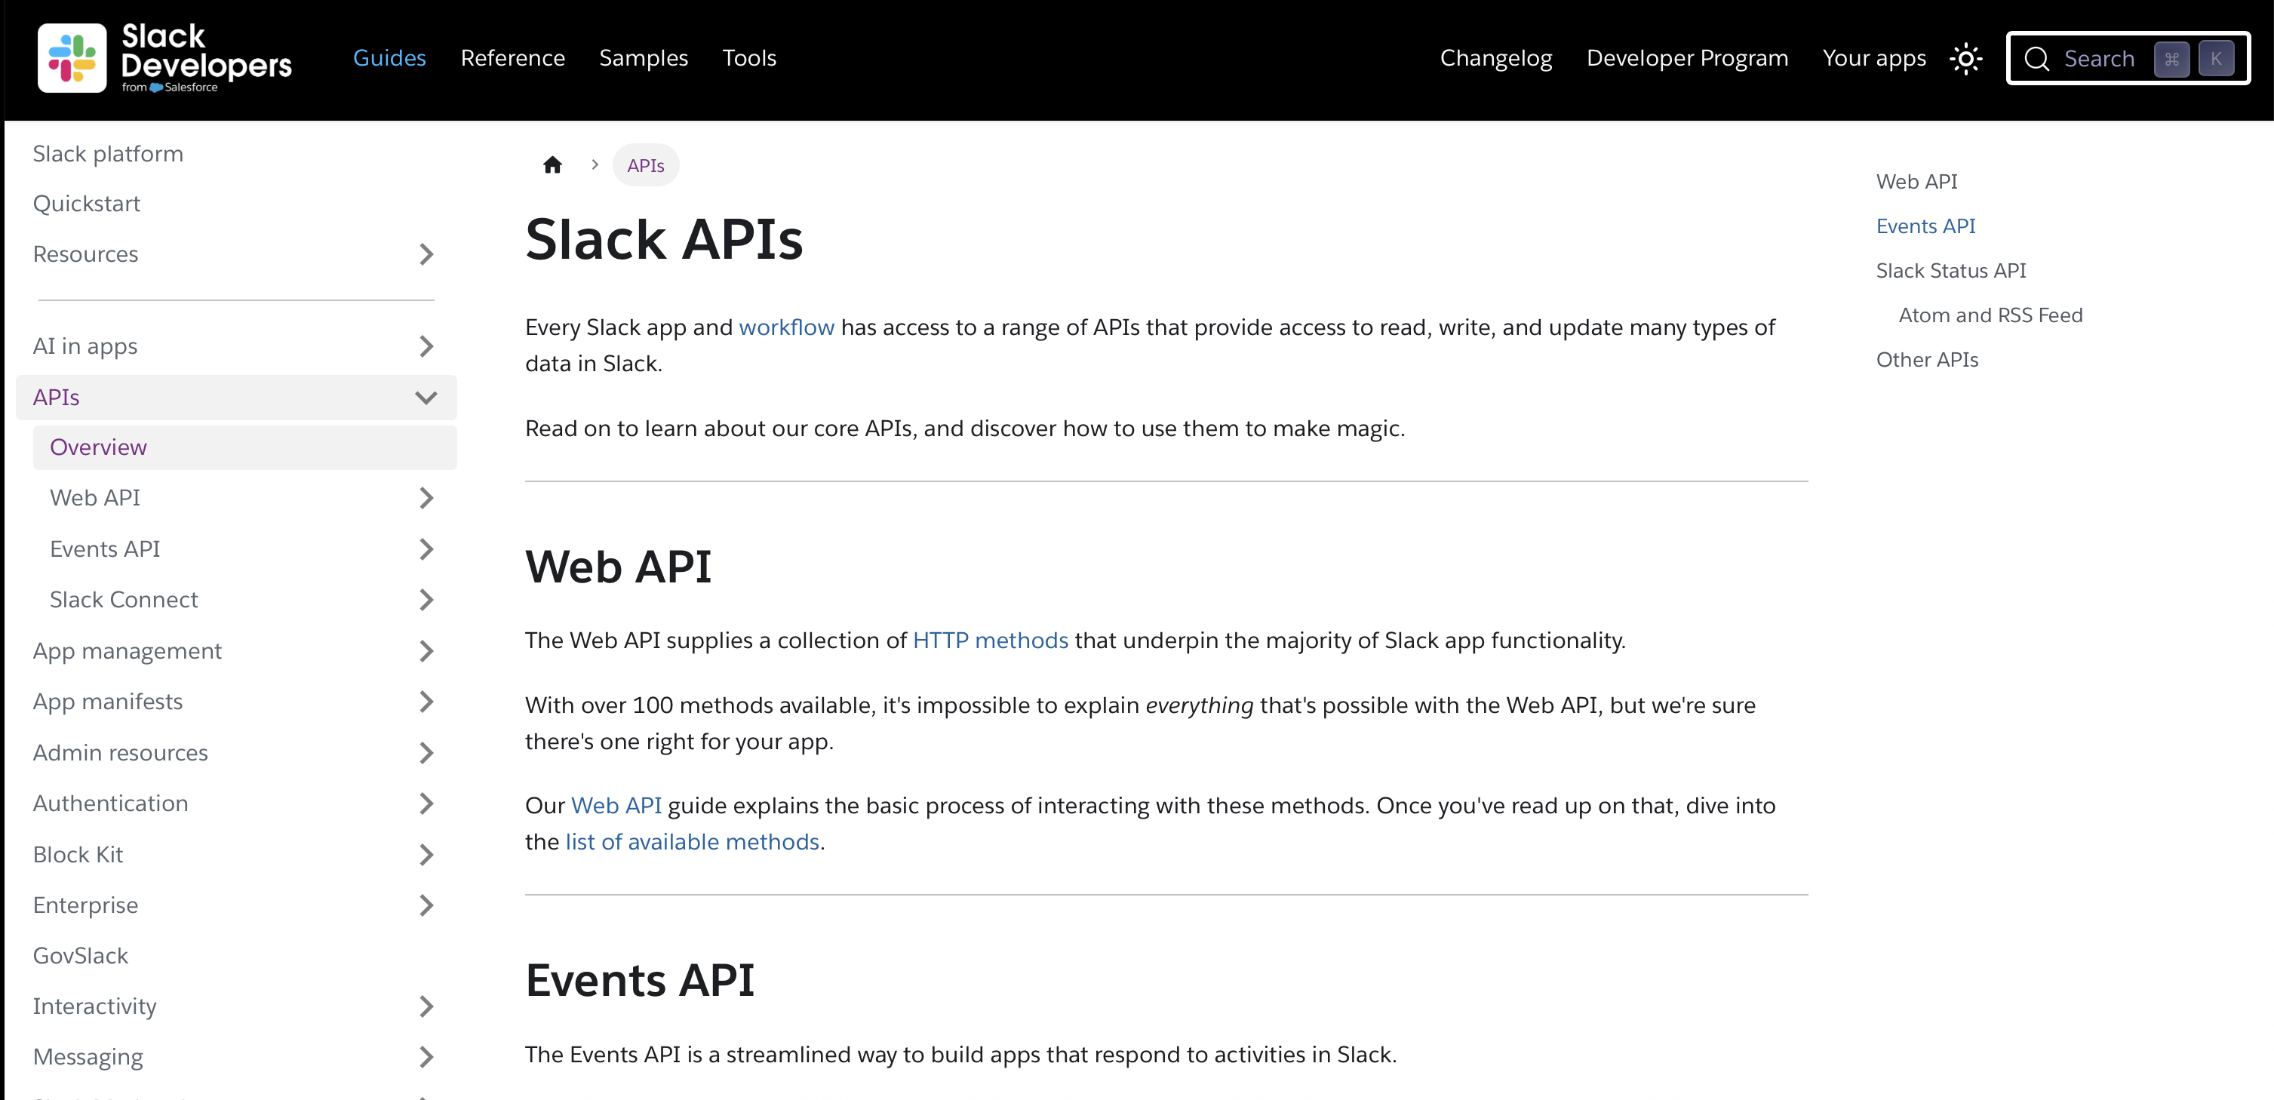Image resolution: width=2274 pixels, height=1100 pixels.
Task: Click the home breadcrumb icon
Action: point(552,165)
